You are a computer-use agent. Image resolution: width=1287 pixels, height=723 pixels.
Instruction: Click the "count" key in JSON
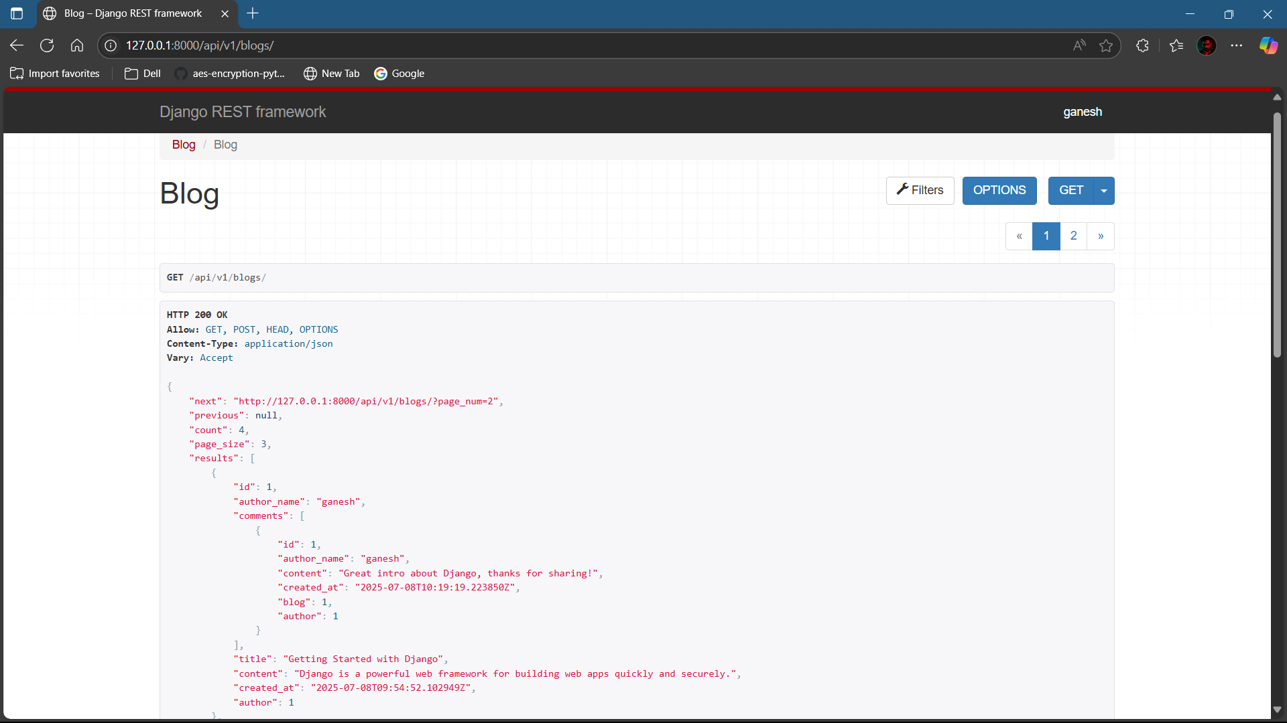[208, 430]
